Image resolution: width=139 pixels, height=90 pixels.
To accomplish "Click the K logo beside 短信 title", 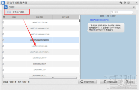I will click(x=6, y=7).
